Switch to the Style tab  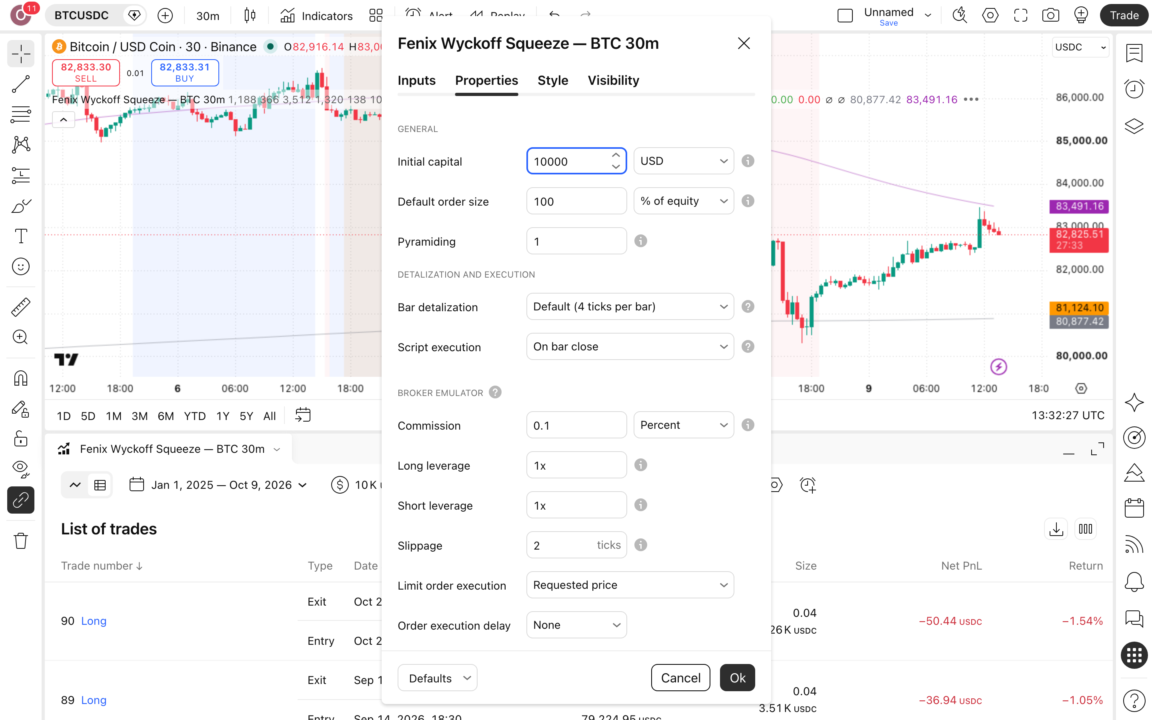point(553,80)
